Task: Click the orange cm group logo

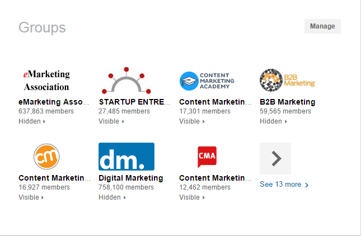Action: click(46, 157)
